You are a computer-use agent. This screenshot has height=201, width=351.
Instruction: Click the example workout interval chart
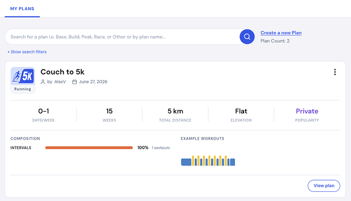(208, 160)
